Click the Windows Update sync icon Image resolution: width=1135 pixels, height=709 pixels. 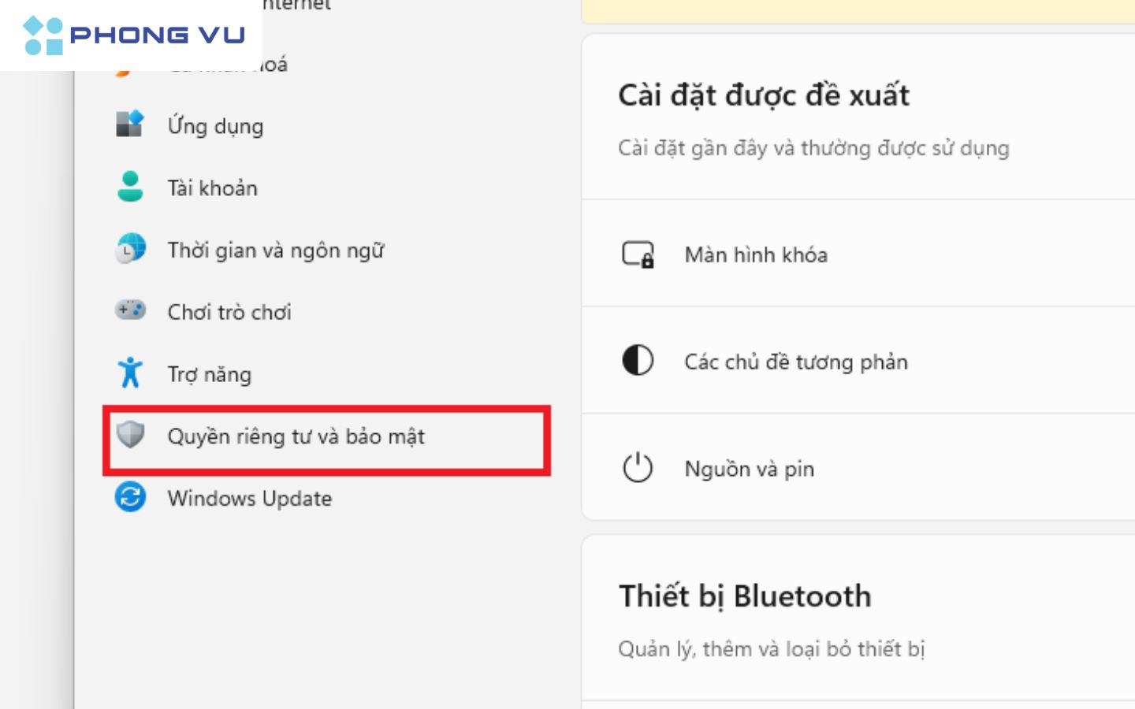pyautogui.click(x=130, y=497)
